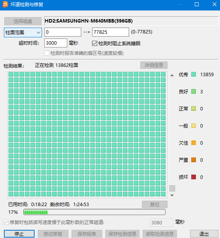
Task: Maximize the 坏道检测与修复 window
Action: 197,4
